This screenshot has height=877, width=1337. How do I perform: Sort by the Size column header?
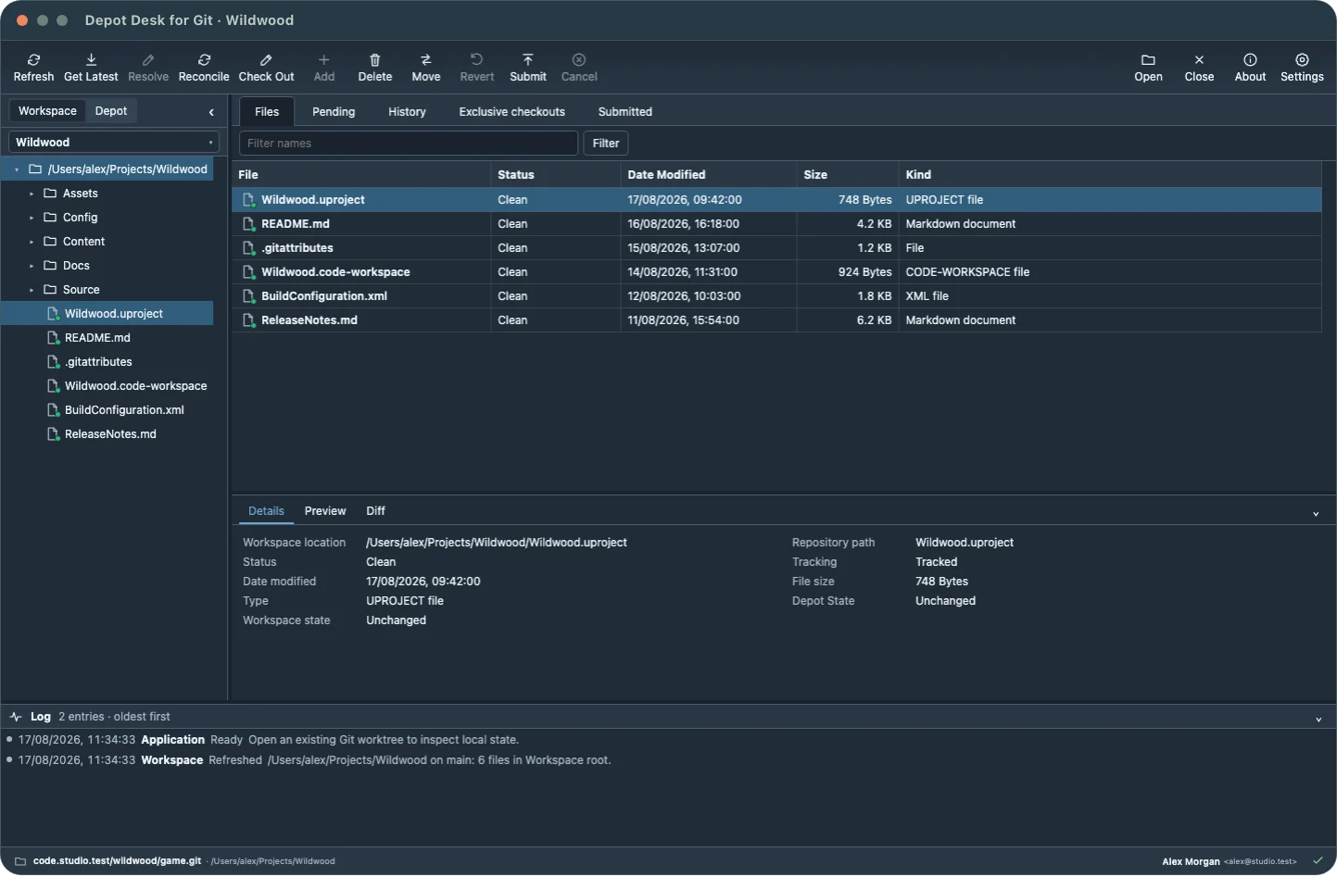pyautogui.click(x=848, y=175)
